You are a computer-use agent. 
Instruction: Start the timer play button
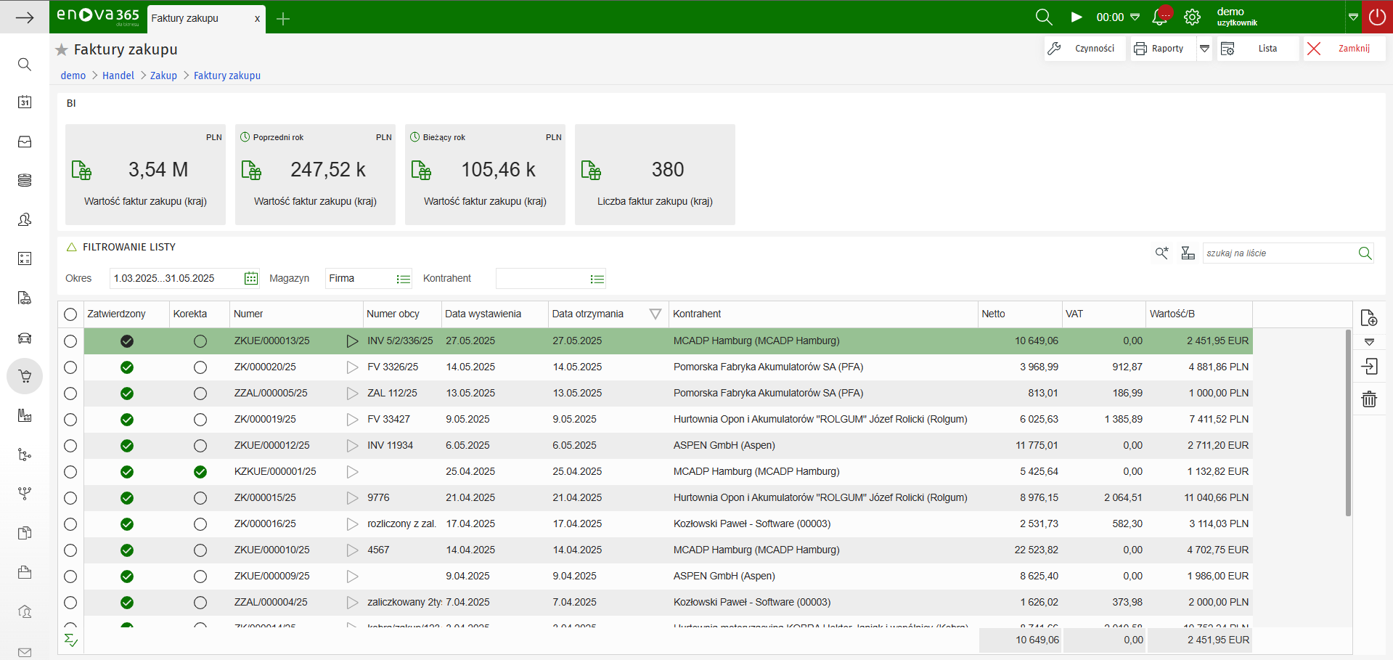1077,17
